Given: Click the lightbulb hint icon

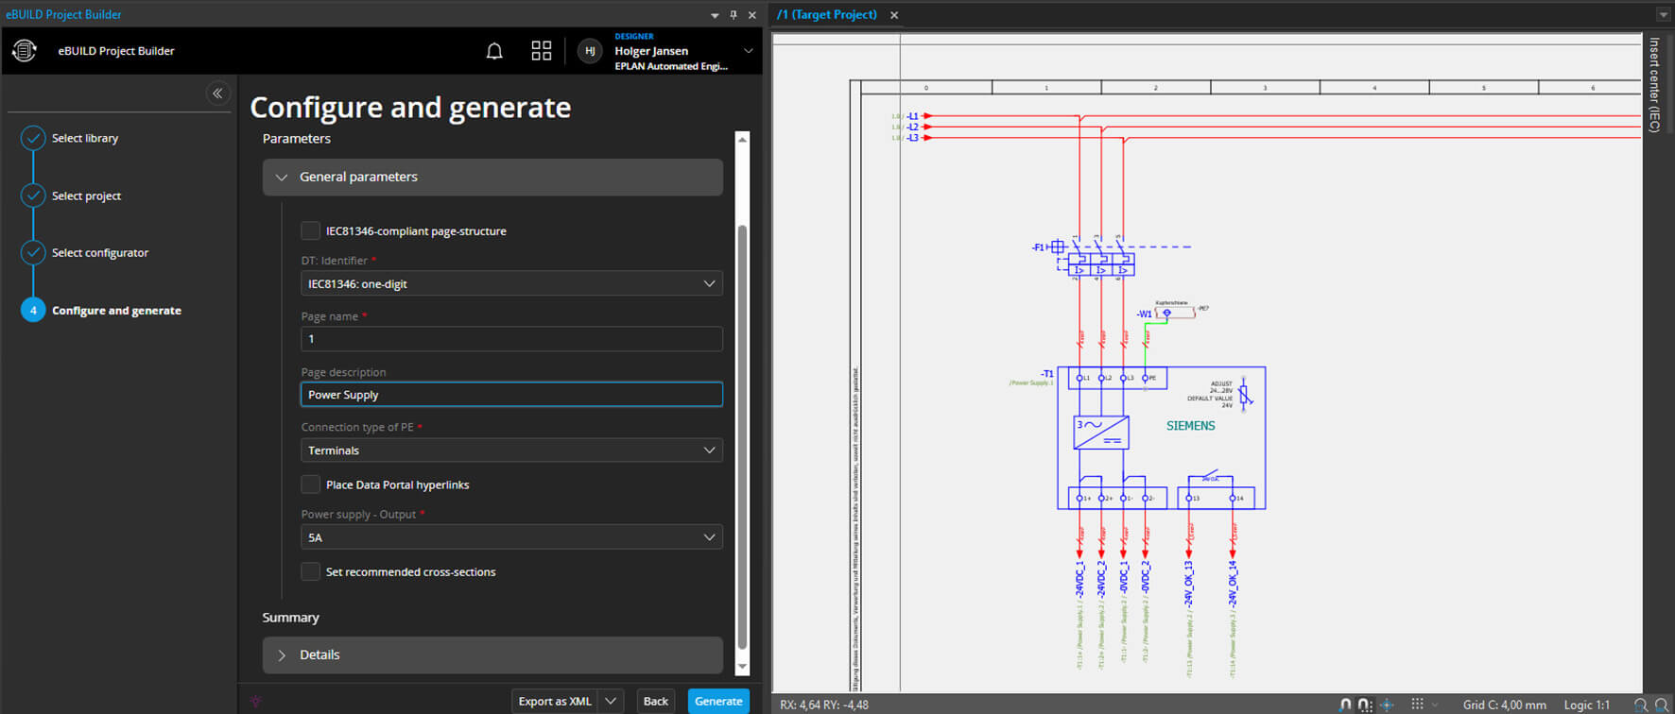Looking at the screenshot, I should pos(255,701).
